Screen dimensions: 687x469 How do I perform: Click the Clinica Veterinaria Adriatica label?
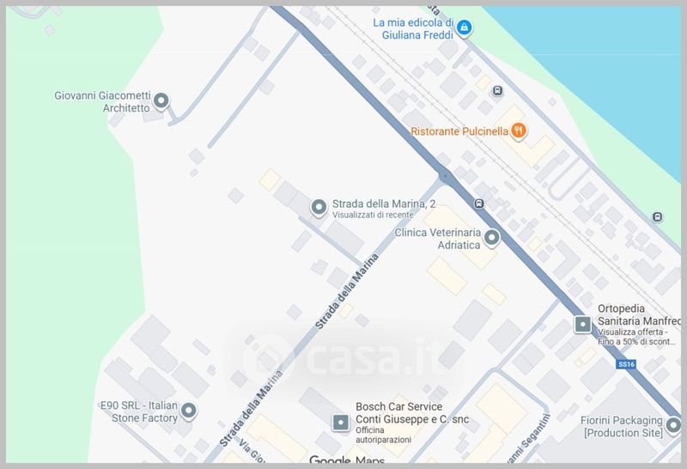click(437, 239)
